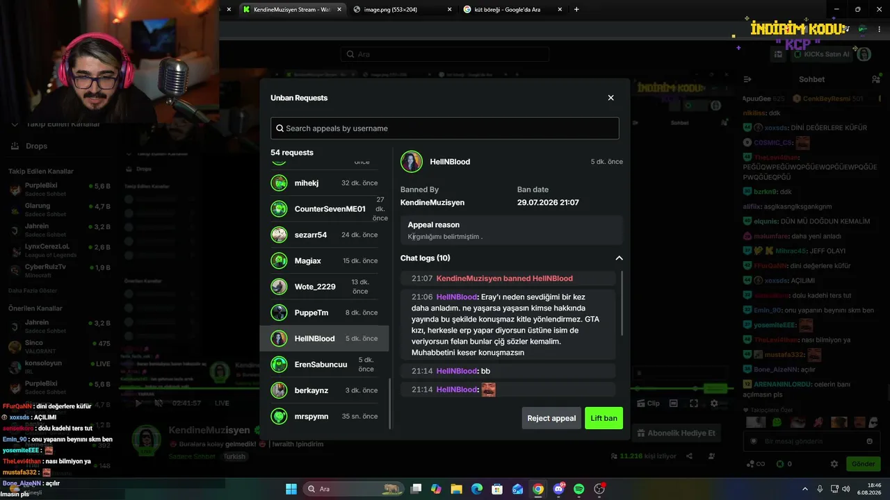Click the chat logs scrollbar

pos(622,303)
